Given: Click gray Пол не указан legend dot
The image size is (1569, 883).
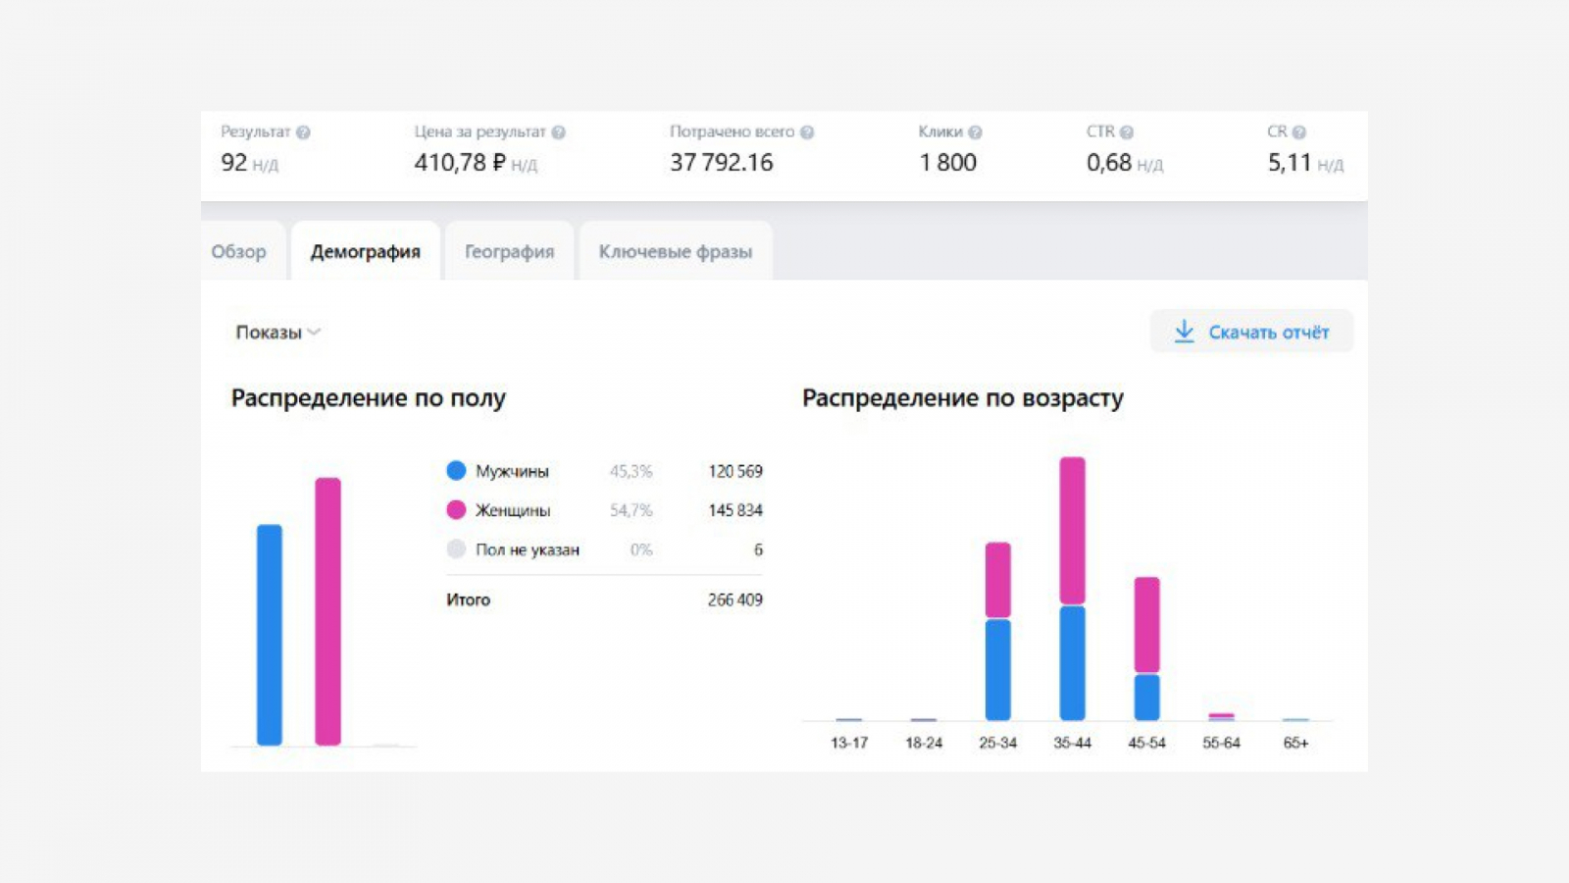Looking at the screenshot, I should [456, 549].
